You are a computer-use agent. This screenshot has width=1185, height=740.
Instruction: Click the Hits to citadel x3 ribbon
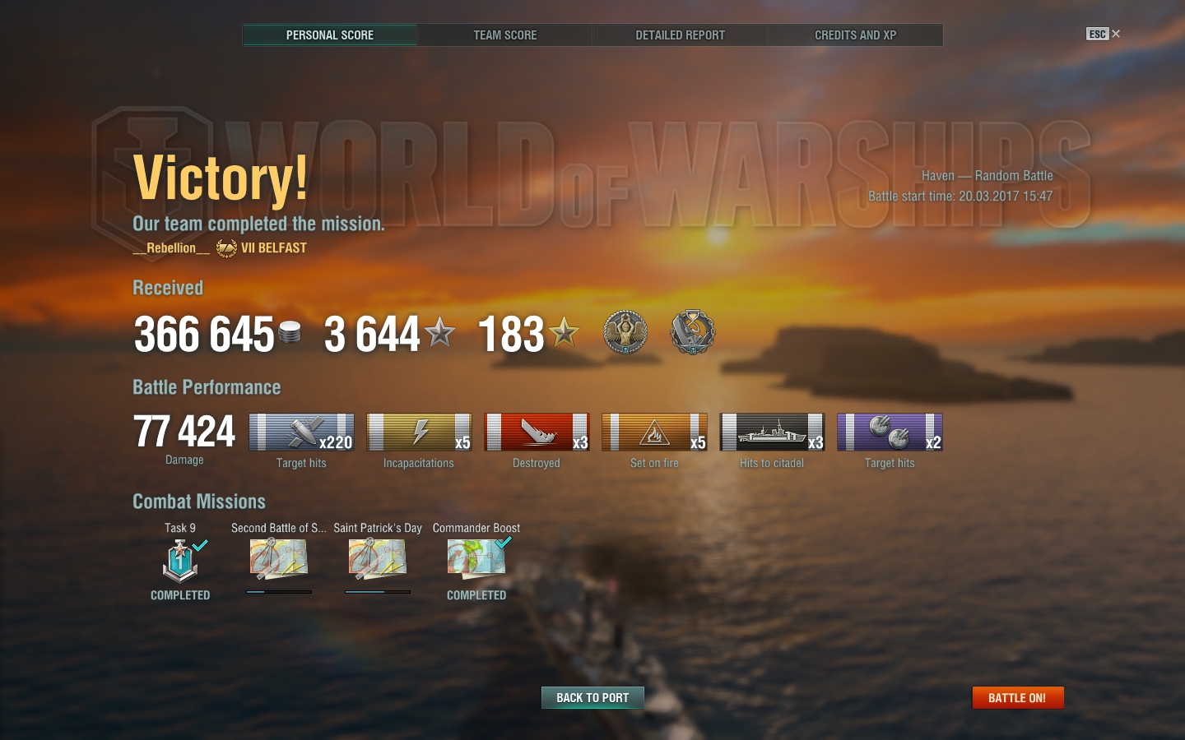[772, 432]
